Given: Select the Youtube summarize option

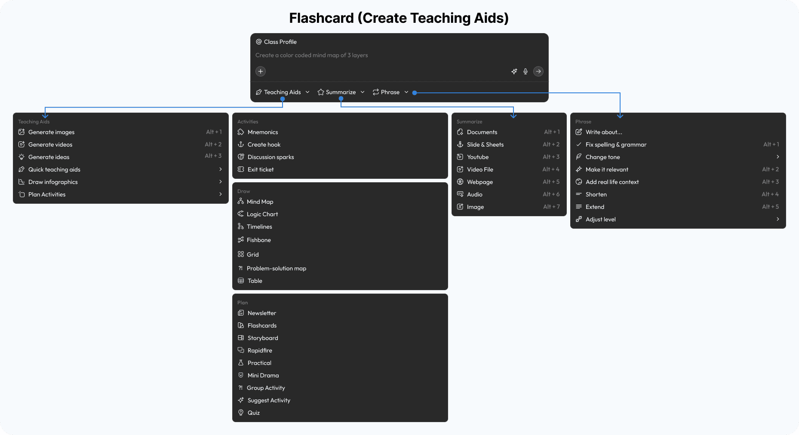Looking at the screenshot, I should click(x=478, y=157).
